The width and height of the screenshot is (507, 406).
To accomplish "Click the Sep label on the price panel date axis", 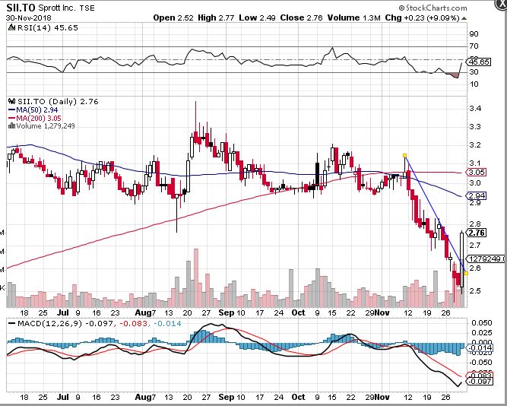I will (x=226, y=312).
